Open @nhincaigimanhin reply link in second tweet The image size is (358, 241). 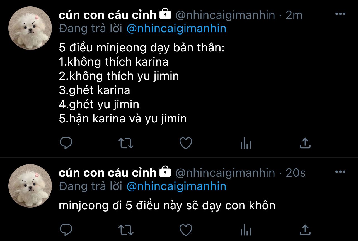[x=176, y=186]
